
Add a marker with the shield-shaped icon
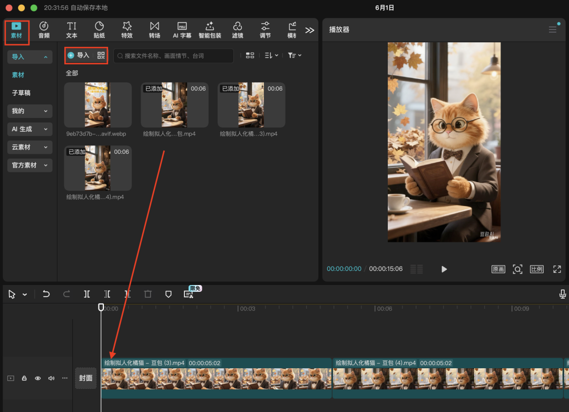pos(169,294)
